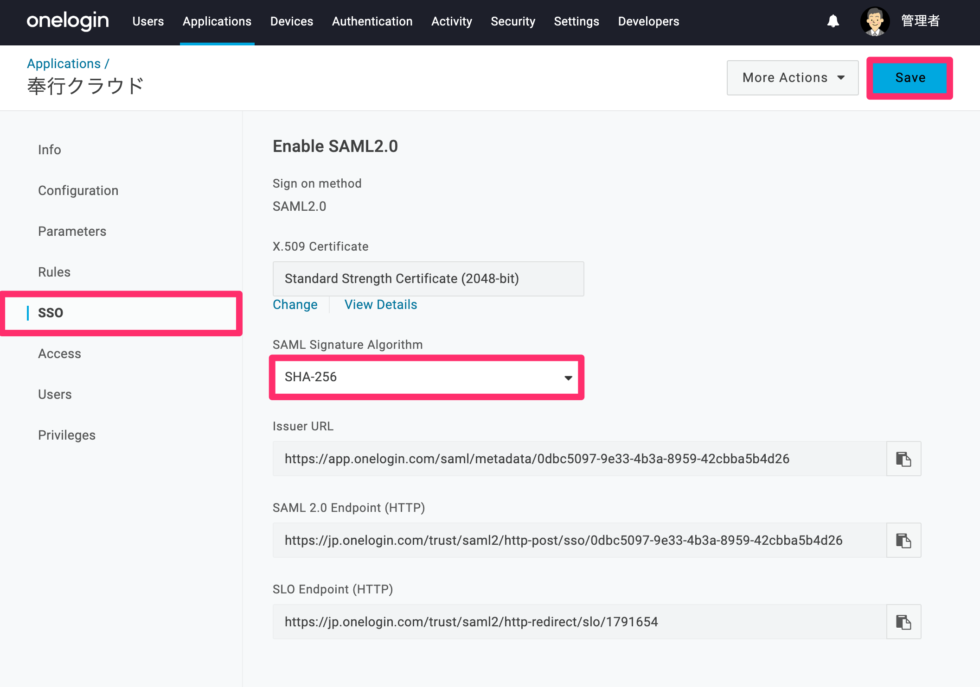The height and width of the screenshot is (687, 980).
Task: Click the OneLogin logo
Action: [x=68, y=21]
